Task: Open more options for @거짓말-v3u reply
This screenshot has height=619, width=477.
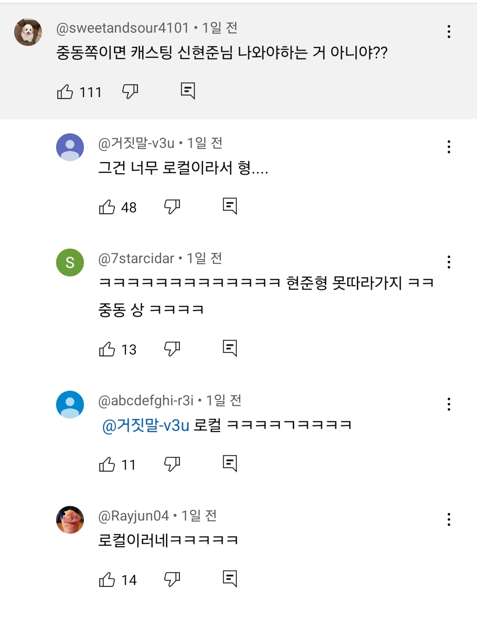Action: (x=449, y=147)
